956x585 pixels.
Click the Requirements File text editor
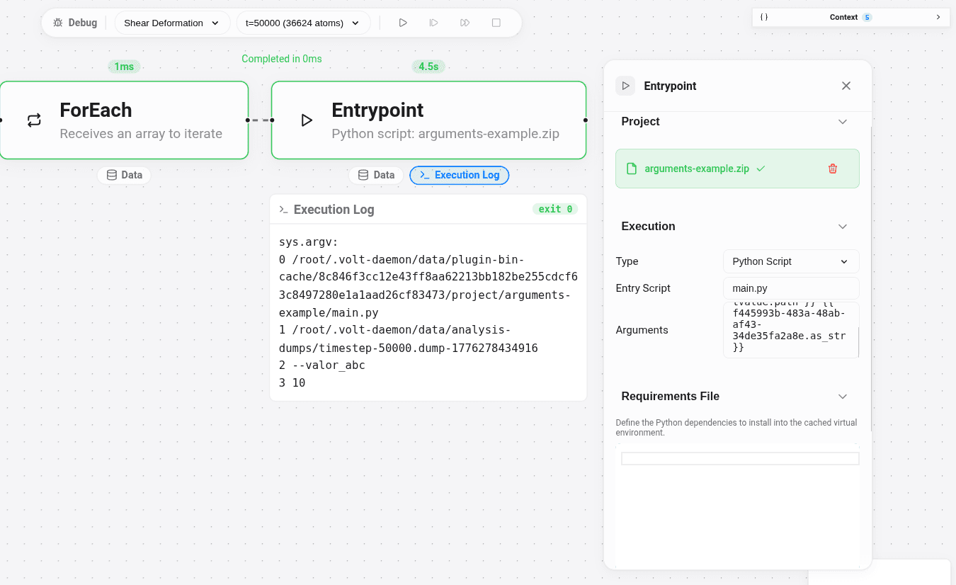tap(737, 506)
